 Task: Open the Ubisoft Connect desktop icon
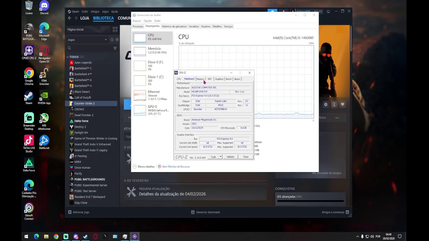[29, 211]
